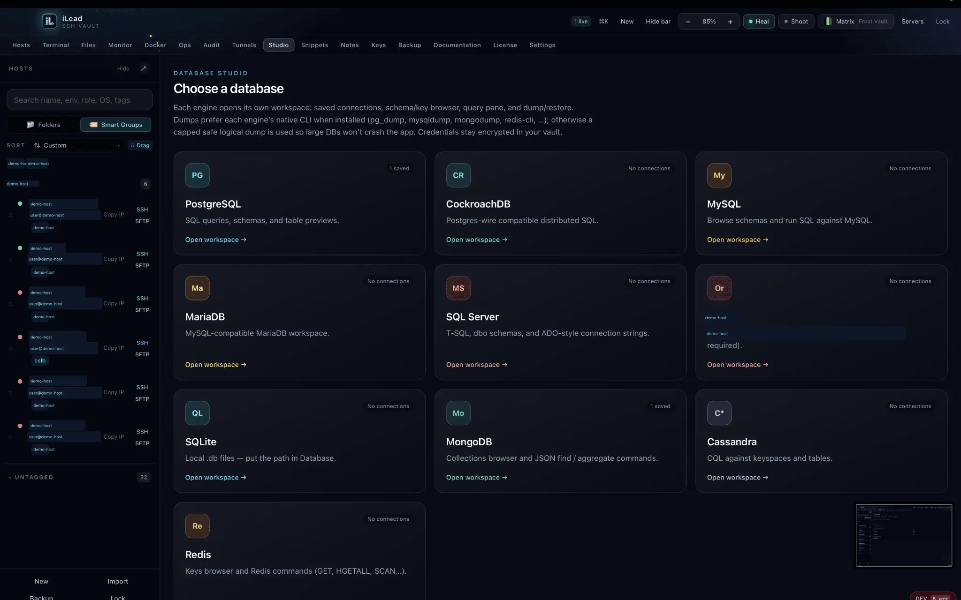
Task: Click the iLead logo icon
Action: 49,21
